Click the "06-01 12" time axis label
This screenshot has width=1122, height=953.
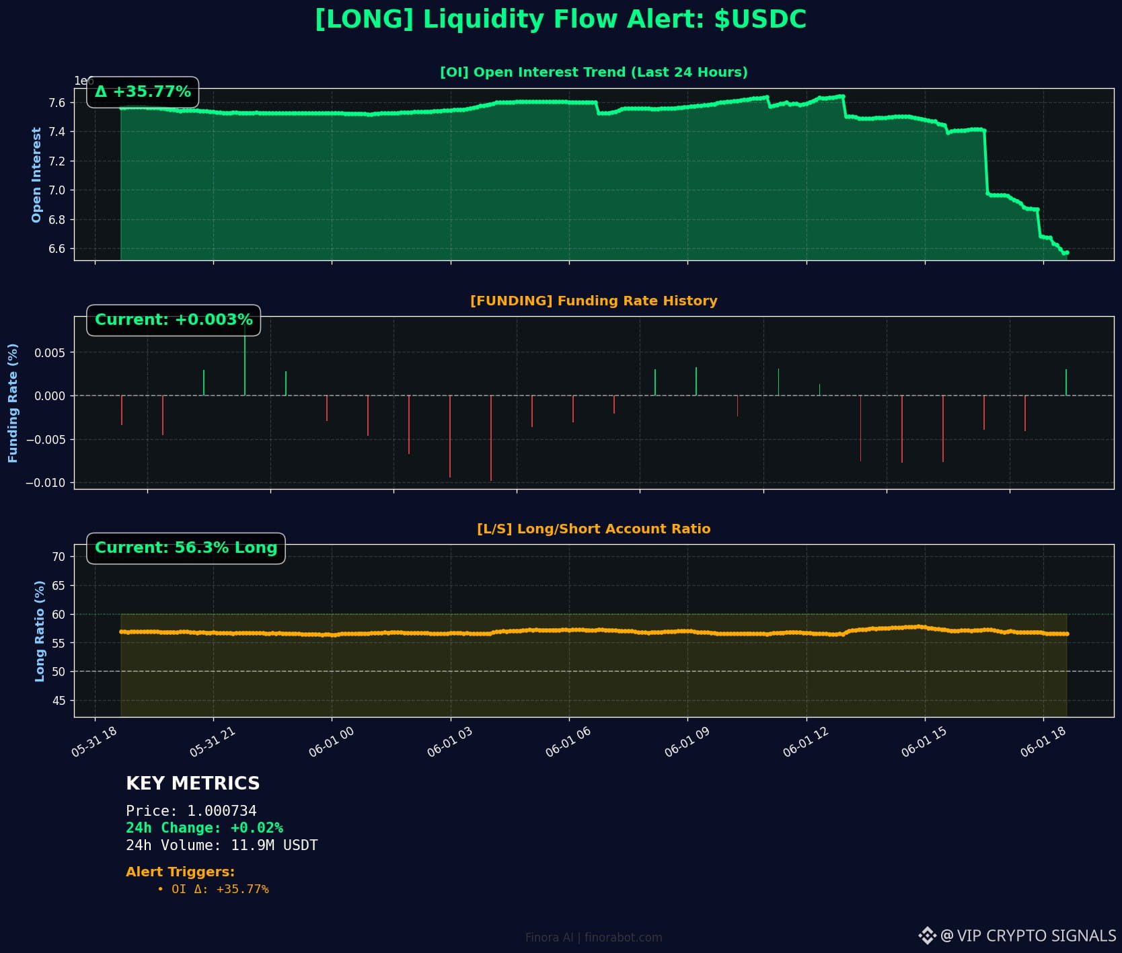point(806,742)
